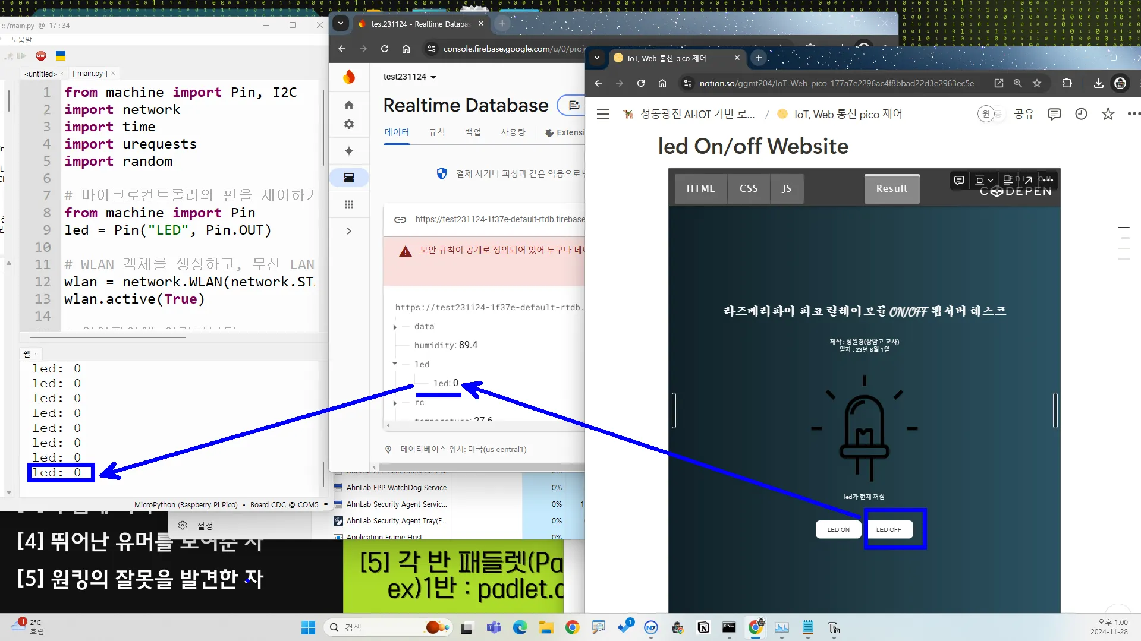Click the Chrome profile avatar in Notion window

(1120, 83)
